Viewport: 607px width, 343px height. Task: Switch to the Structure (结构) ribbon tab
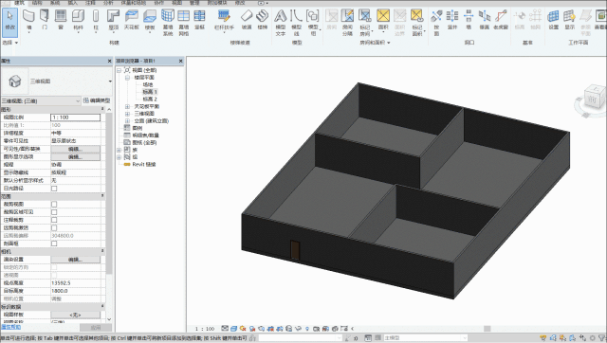coord(37,3)
